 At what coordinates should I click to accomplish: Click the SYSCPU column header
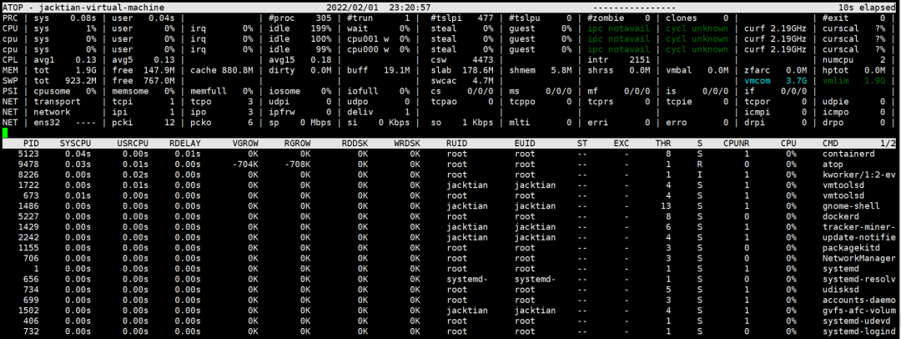tap(75, 144)
